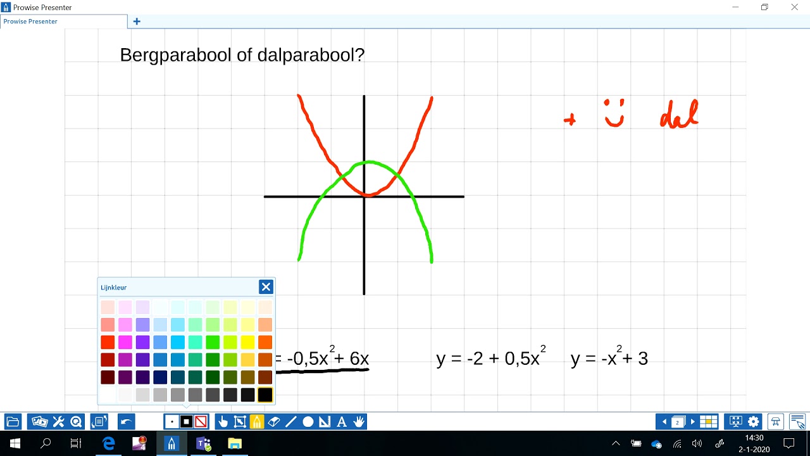Select the formula ending '-0,5x² + 6x'
Screen dimensions: 810x456
coord(322,358)
